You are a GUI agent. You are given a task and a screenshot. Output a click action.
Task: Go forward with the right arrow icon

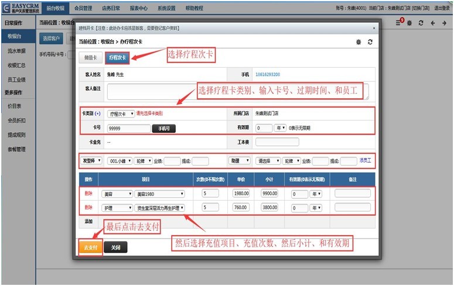pyautogui.click(x=445, y=23)
